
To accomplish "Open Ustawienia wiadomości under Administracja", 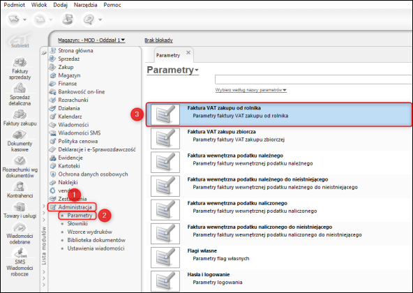I will (x=96, y=248).
